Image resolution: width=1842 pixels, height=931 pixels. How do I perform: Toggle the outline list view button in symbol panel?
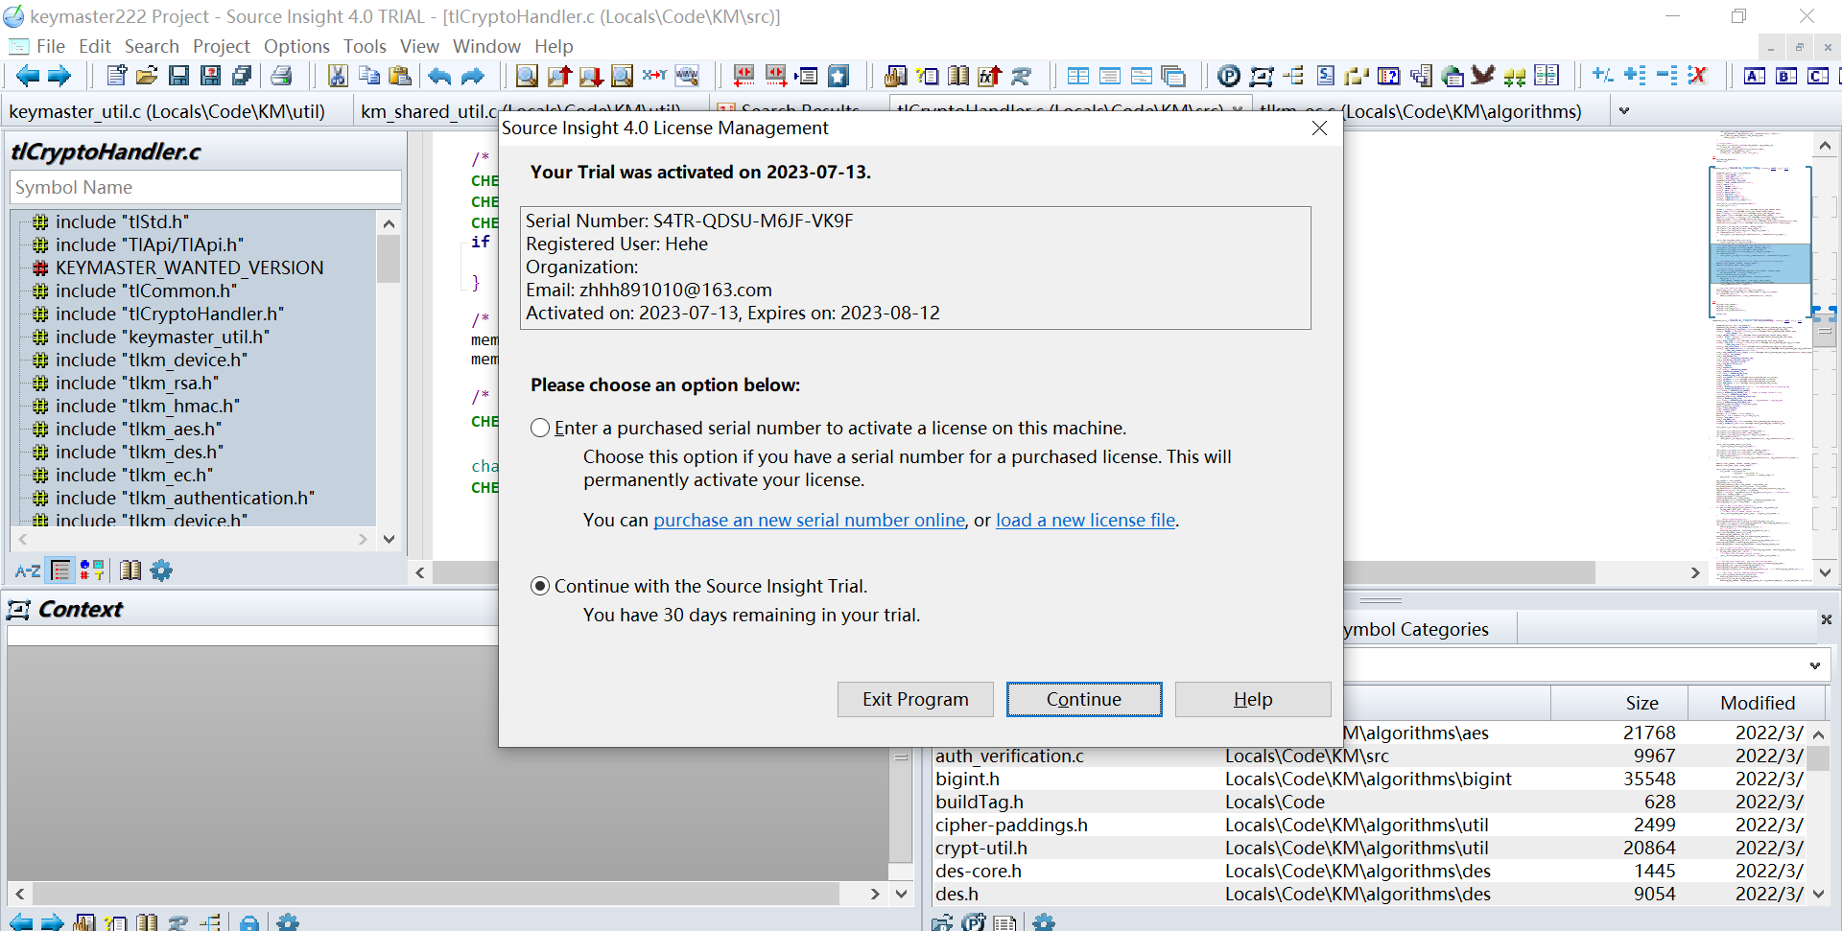click(60, 570)
